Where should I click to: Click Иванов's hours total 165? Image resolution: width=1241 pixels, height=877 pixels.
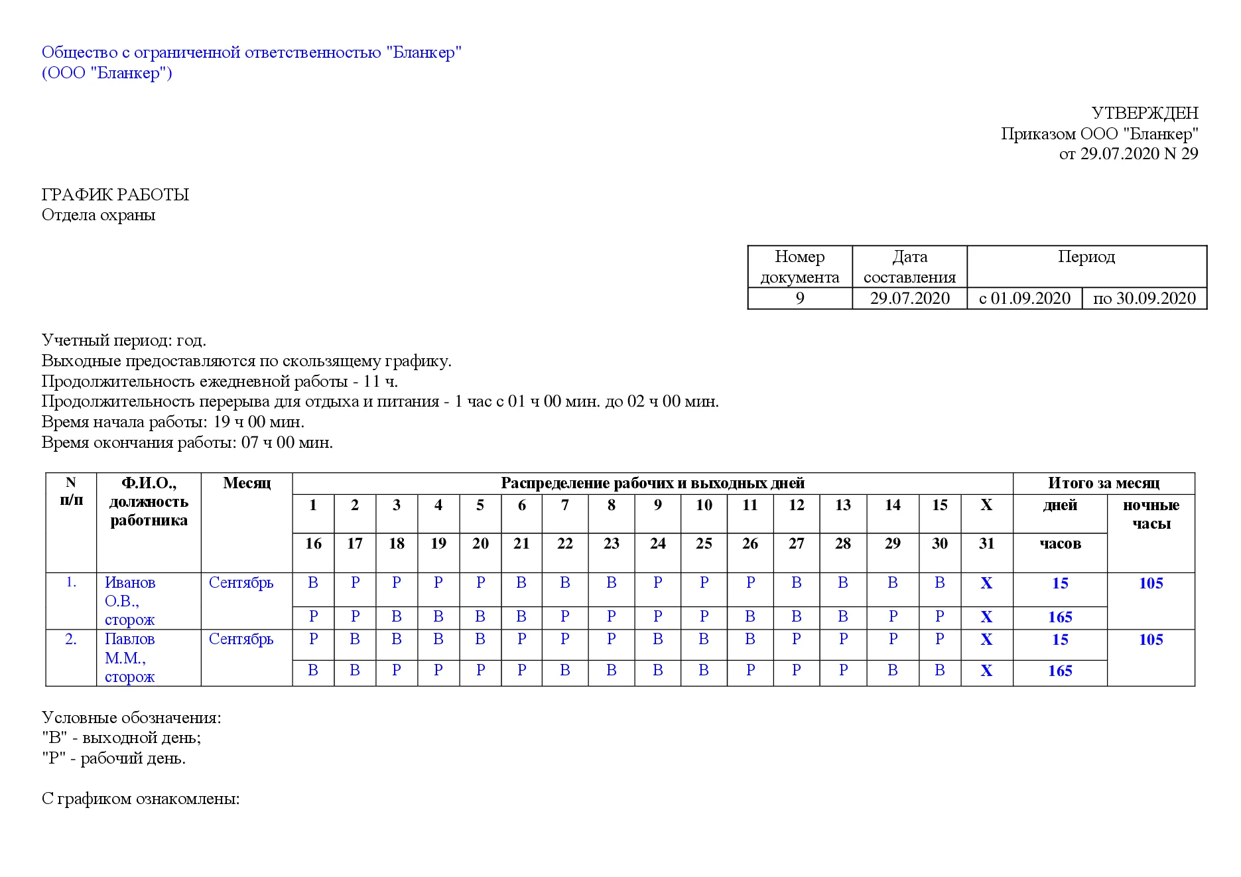tap(1060, 618)
